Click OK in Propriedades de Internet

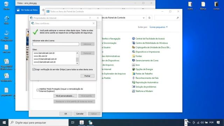66,114
